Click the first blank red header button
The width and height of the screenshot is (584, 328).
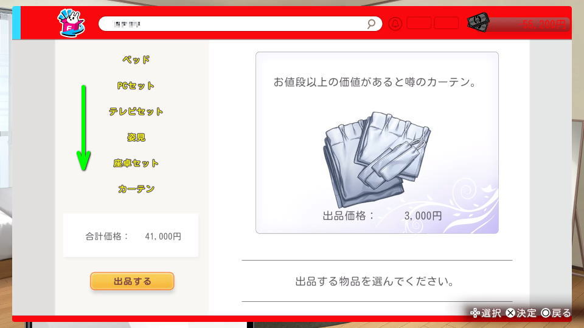click(419, 24)
